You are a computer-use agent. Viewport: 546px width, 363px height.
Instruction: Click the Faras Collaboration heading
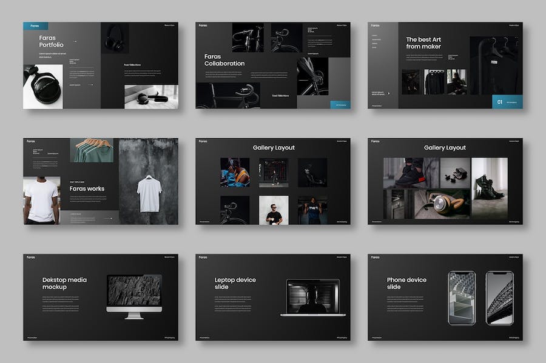coord(224,60)
